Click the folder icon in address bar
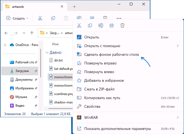Screen dimensions: 184x134 click(42, 33)
